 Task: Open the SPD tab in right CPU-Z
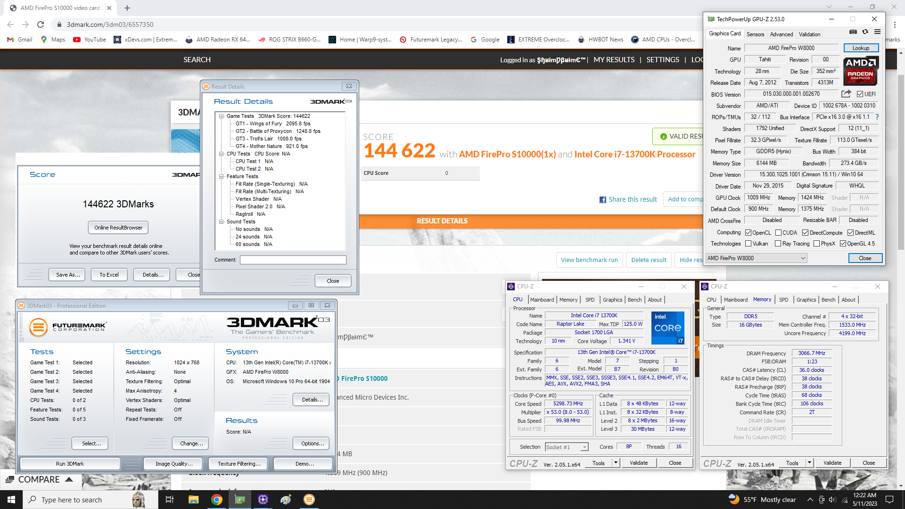pyautogui.click(x=783, y=300)
